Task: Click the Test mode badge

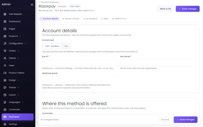Action: click(x=75, y=6)
